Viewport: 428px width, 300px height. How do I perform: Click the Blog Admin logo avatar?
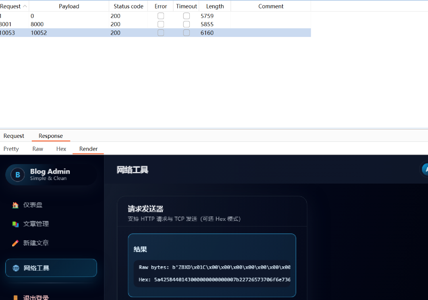17,175
